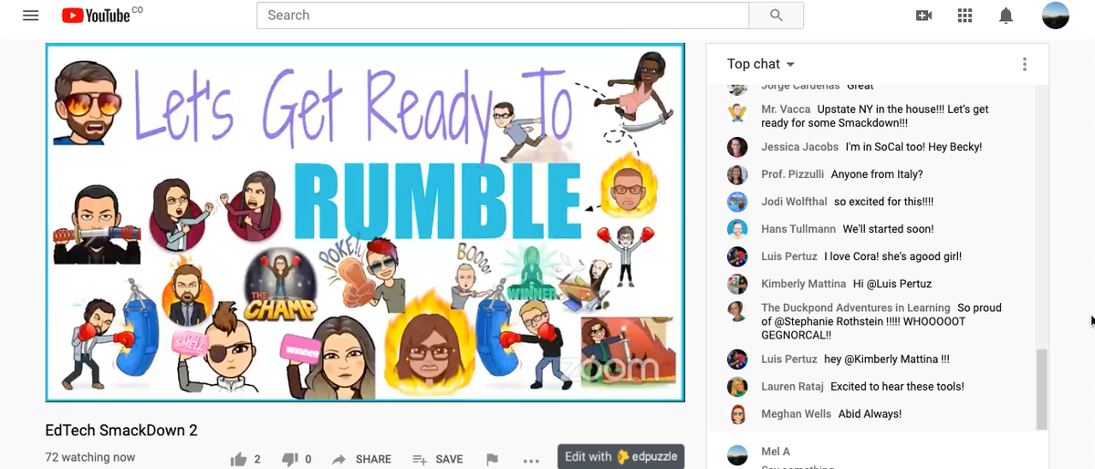Click the video player thumbnail
This screenshot has width=1095, height=469.
point(365,223)
